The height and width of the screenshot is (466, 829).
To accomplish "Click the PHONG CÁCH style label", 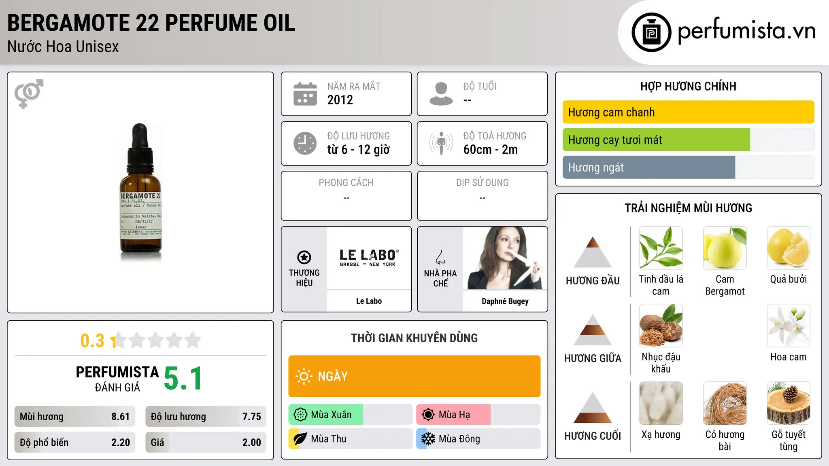I will (346, 183).
